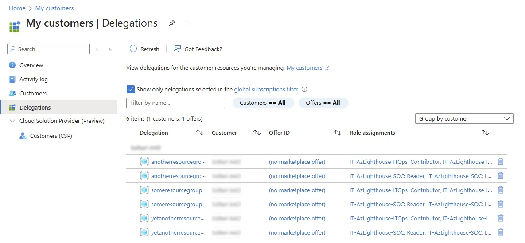This screenshot has width=525, height=243.
Task: Click resource group icon of yetanotherresource SOC Reader row
Action: pos(144,233)
